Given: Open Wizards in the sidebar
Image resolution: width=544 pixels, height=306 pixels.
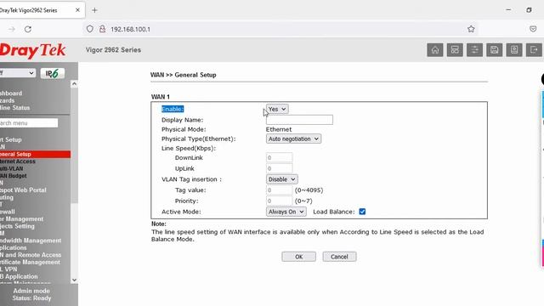Looking at the screenshot, I should tap(8, 100).
